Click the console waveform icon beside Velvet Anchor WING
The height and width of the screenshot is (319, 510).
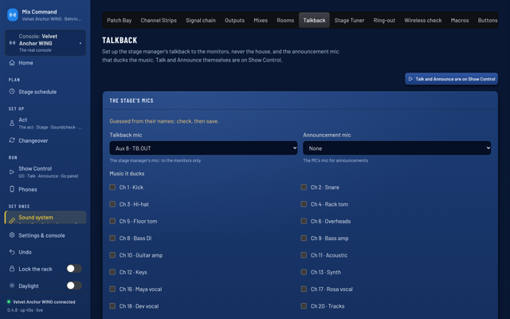coord(13,43)
